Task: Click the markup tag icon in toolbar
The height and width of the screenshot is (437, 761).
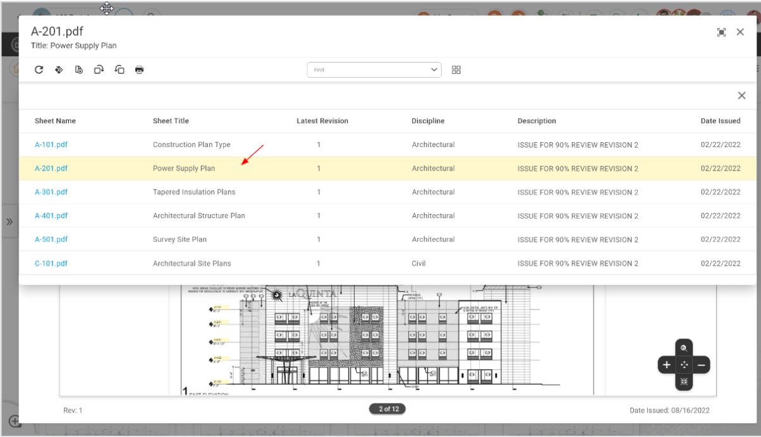Action: click(x=59, y=69)
